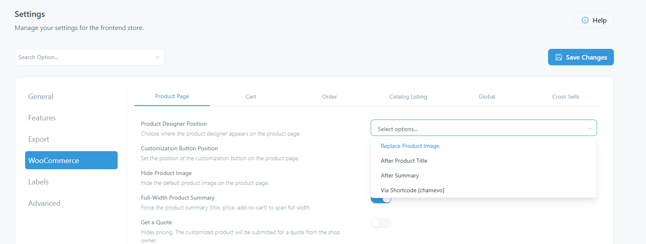Click 'Force the product summary' description text
Screen dimensions: 646x244
click(x=226, y=207)
